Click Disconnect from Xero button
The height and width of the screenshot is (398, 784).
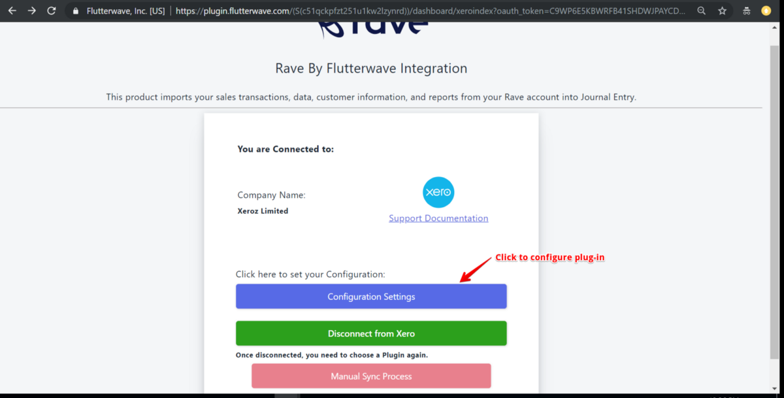pos(371,333)
